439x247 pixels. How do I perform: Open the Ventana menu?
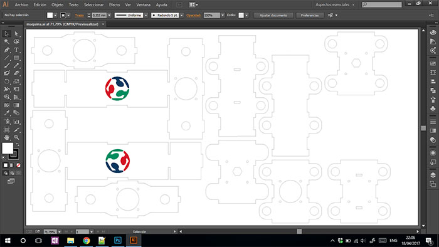pyautogui.click(x=144, y=5)
